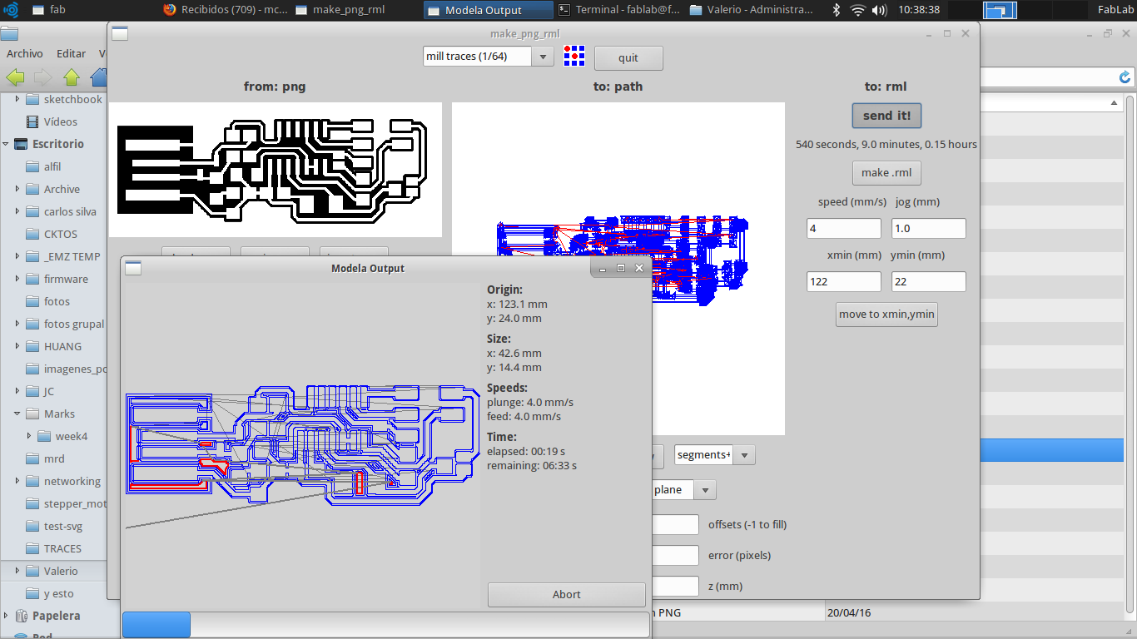Click the send it! button

[886, 116]
